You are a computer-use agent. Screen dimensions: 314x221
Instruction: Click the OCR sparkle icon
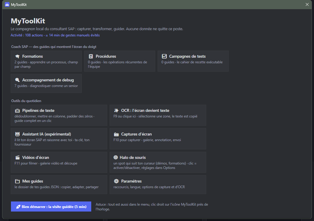[x=116, y=111]
